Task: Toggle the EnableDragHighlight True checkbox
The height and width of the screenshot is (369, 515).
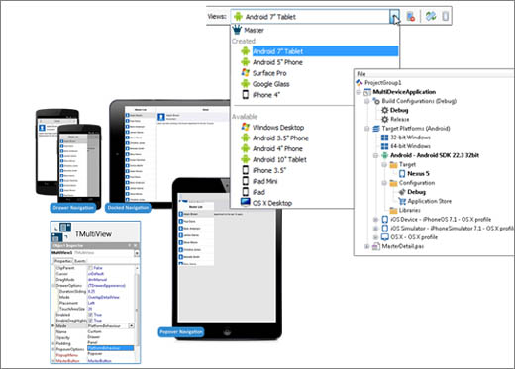Action: (x=90, y=321)
